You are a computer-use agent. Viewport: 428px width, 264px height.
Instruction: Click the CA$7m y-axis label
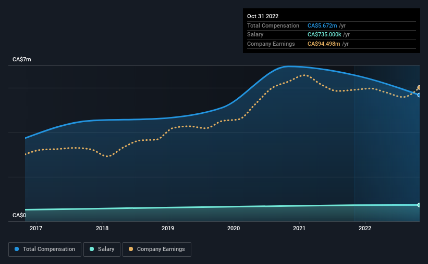[x=22, y=59]
